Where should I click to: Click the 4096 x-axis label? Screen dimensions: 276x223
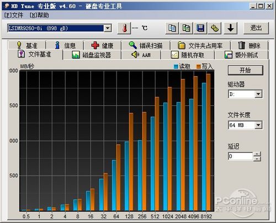pos(194,216)
